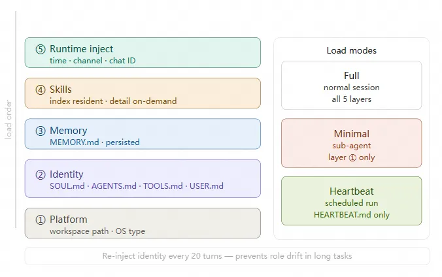This screenshot has width=442, height=277.
Task: Choose the Full load mode card
Action: pyautogui.click(x=352, y=86)
